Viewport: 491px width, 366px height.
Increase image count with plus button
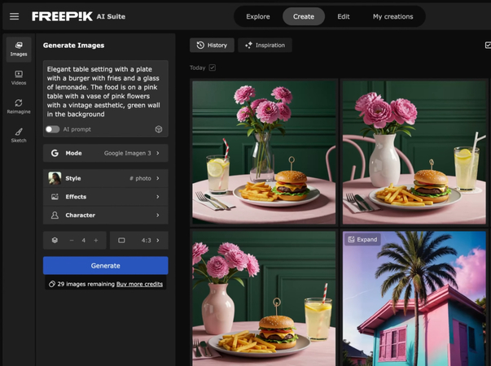click(96, 240)
